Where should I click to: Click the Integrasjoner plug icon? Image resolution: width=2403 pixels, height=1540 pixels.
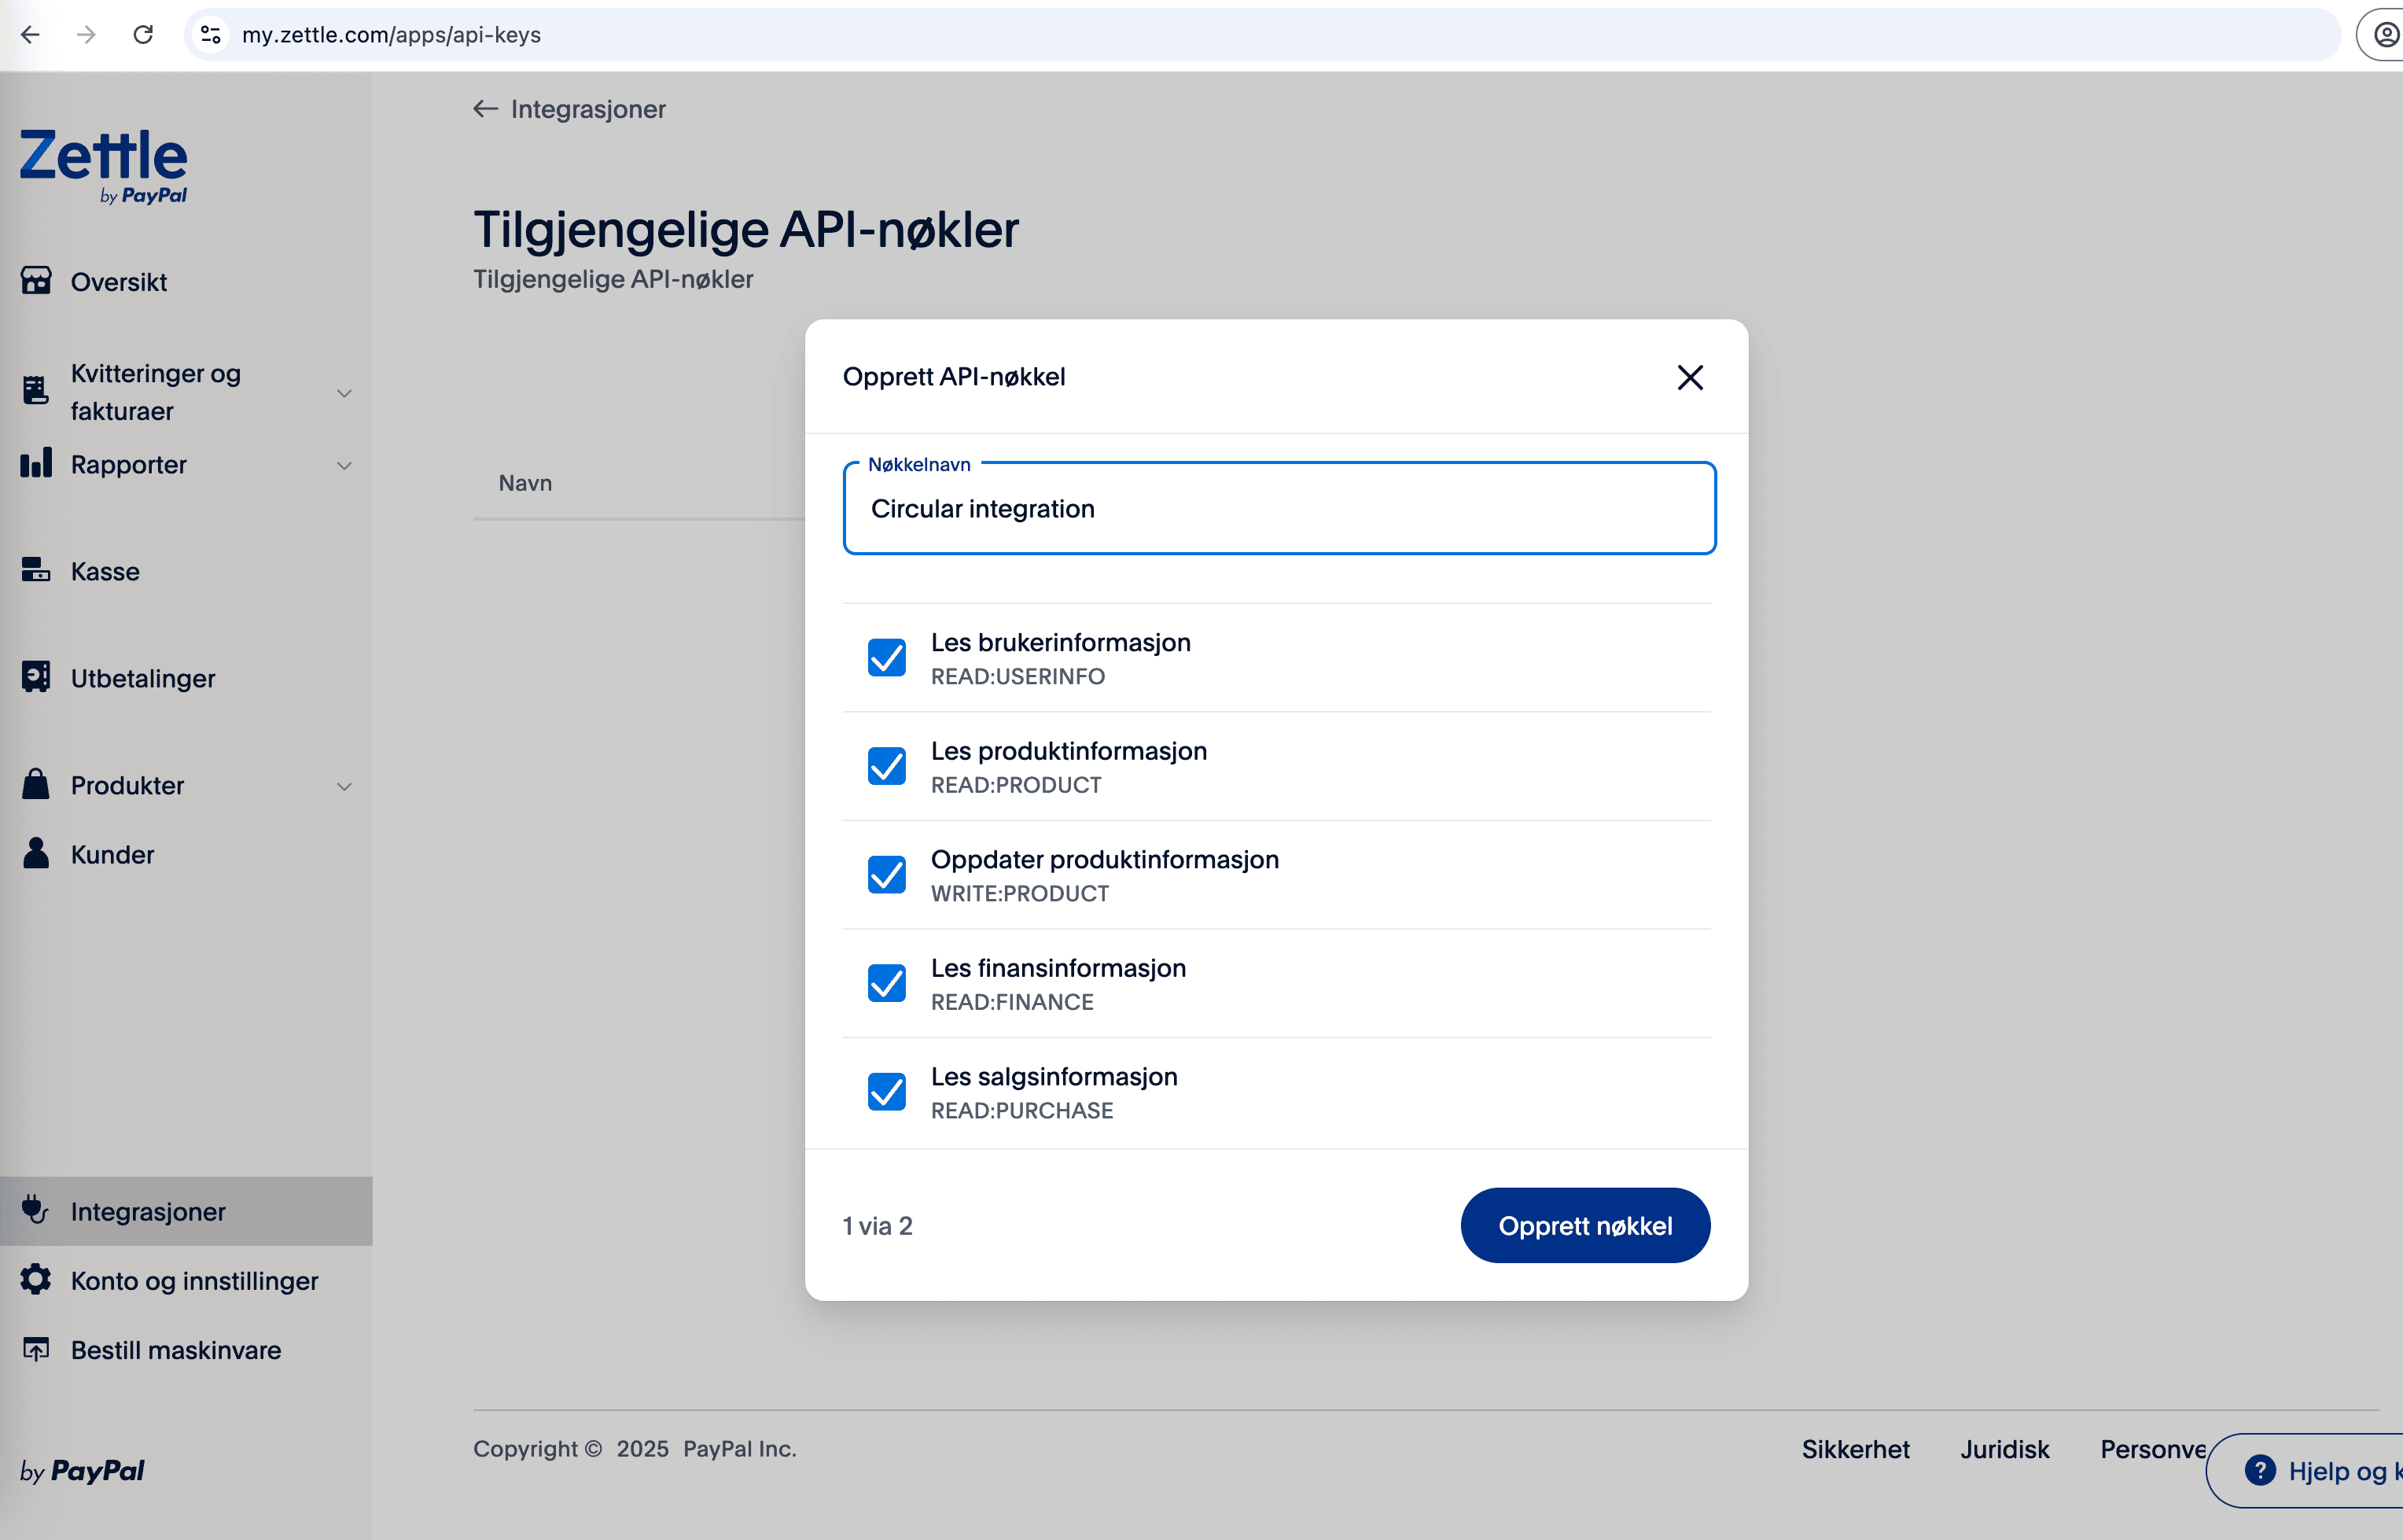(x=36, y=1210)
